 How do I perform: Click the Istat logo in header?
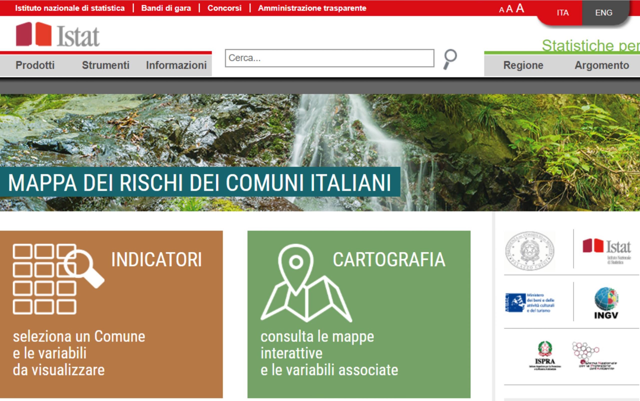click(x=58, y=35)
